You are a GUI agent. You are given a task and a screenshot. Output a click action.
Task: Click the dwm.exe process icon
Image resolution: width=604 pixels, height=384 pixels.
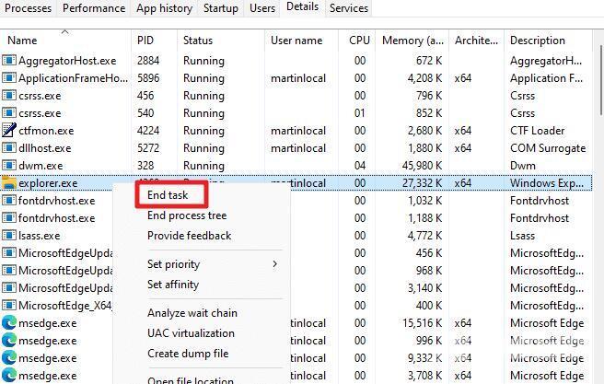pyautogui.click(x=8, y=166)
